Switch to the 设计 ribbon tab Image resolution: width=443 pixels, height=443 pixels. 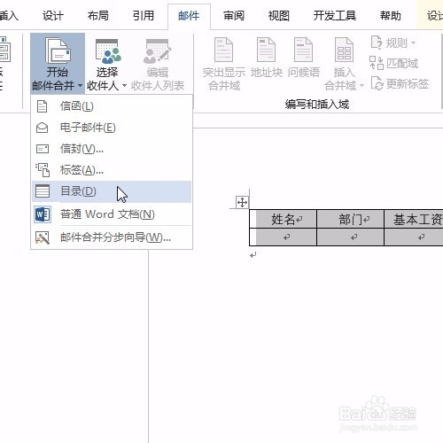53,15
